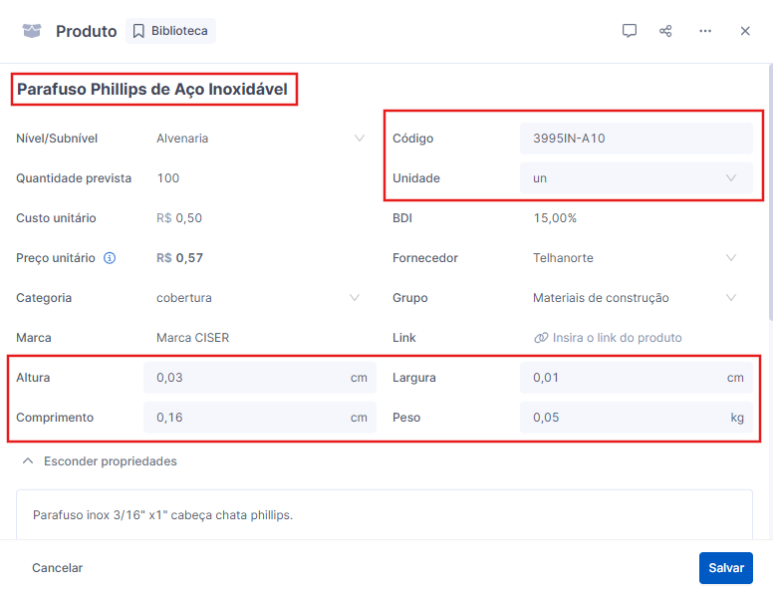The width and height of the screenshot is (773, 595).
Task: Click the Altura value field
Action: pyautogui.click(x=260, y=378)
